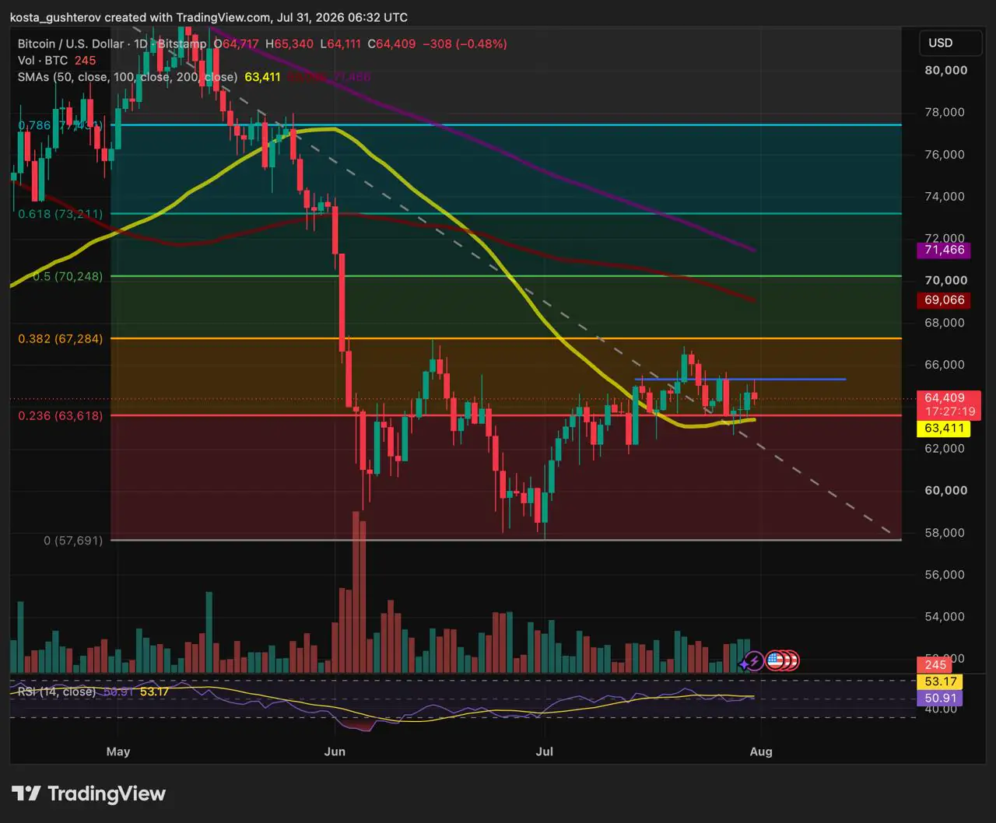
Task: Click the dark red 69,066 price tag
Action: pyautogui.click(x=945, y=299)
